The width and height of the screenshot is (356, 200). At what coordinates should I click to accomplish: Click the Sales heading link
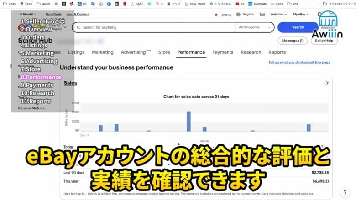70,83
